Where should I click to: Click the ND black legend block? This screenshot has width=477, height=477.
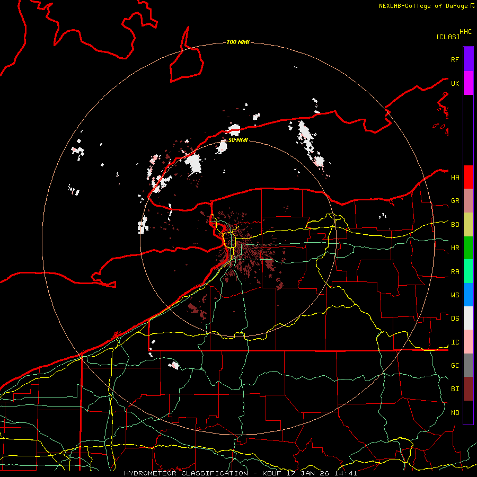(468, 412)
